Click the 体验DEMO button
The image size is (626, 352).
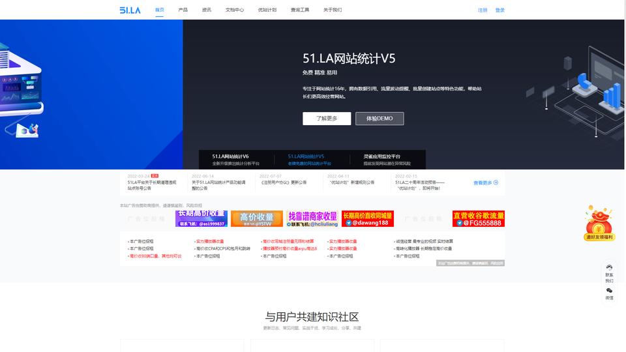pos(380,119)
